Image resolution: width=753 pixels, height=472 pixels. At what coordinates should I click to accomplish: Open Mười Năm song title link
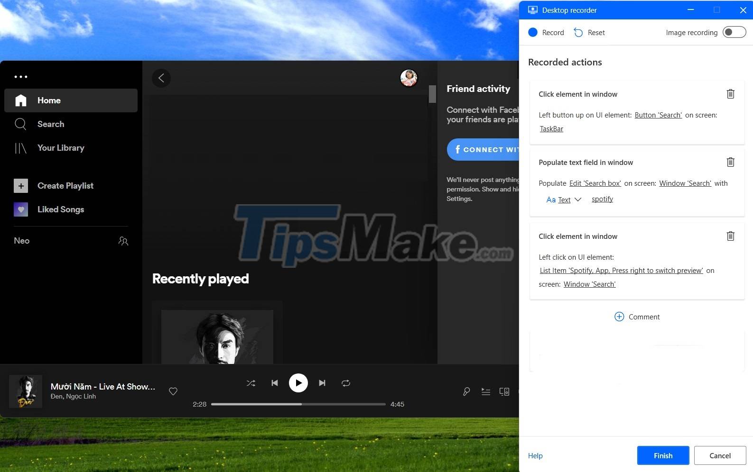coord(103,387)
